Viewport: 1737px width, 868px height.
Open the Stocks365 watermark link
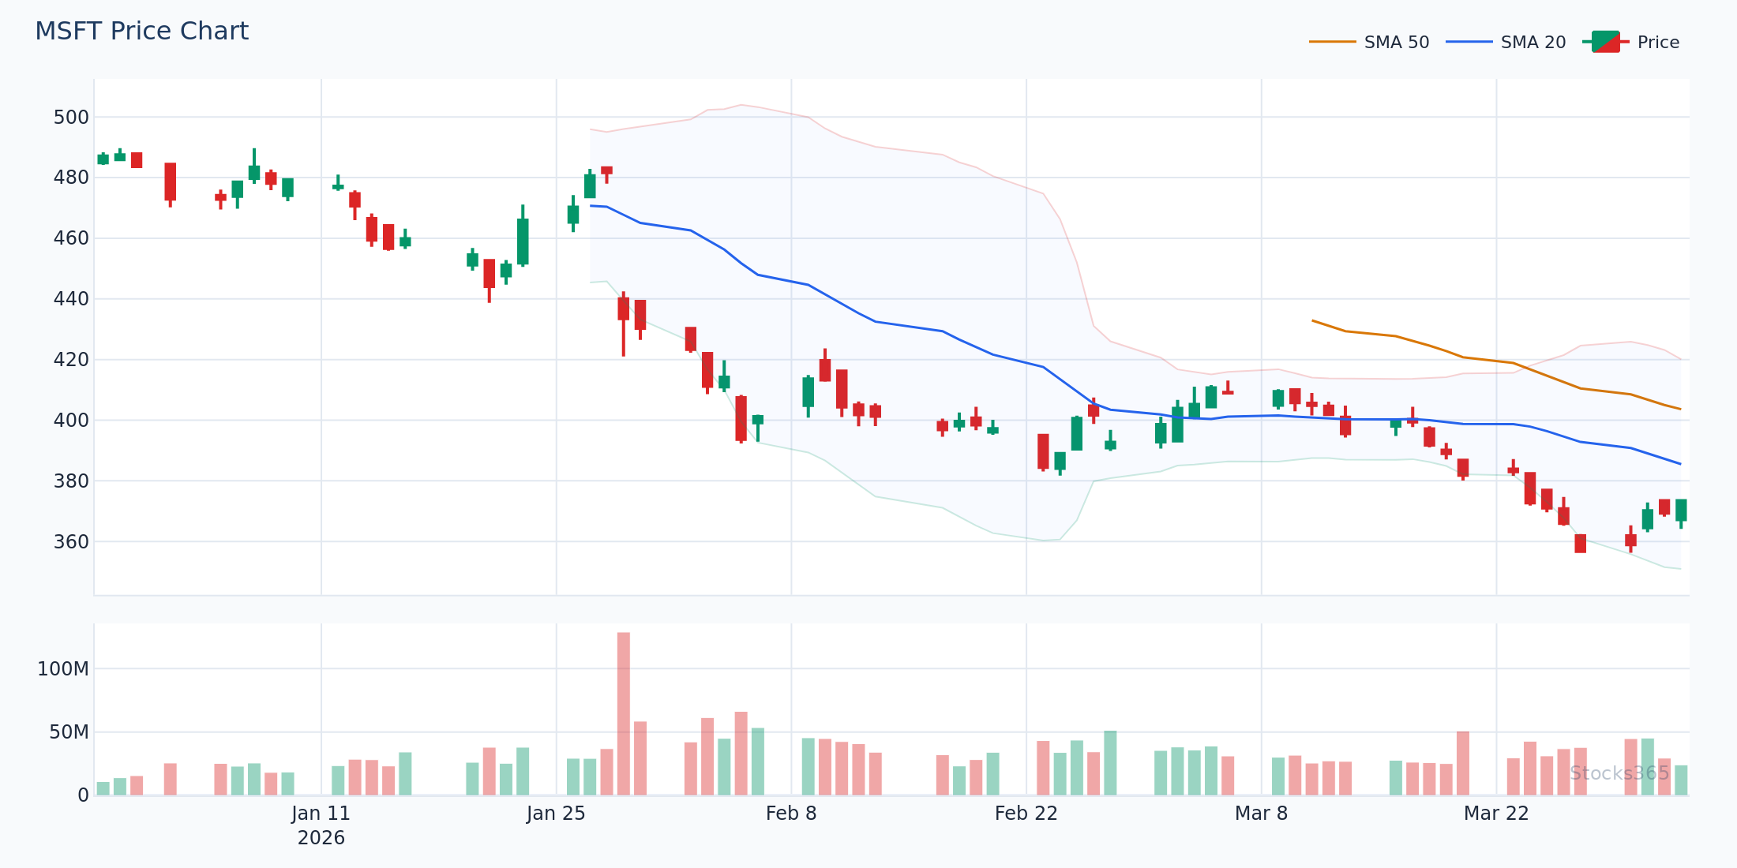(1619, 773)
